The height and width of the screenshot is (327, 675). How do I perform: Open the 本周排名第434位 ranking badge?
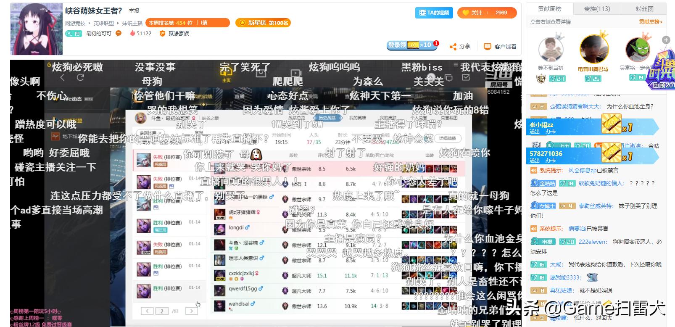pyautogui.click(x=188, y=23)
